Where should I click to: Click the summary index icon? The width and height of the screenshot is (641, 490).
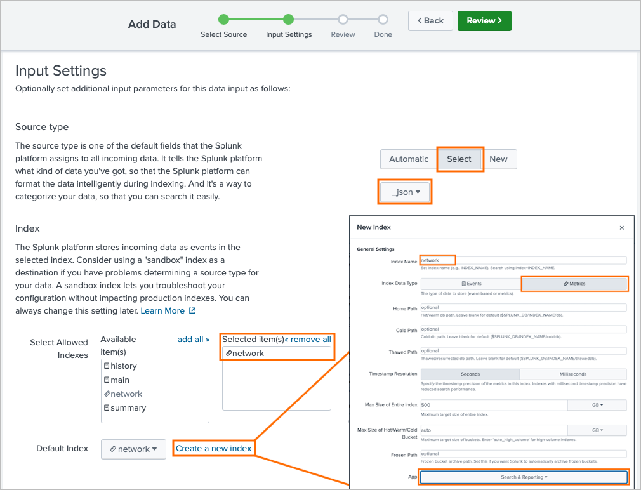point(106,407)
